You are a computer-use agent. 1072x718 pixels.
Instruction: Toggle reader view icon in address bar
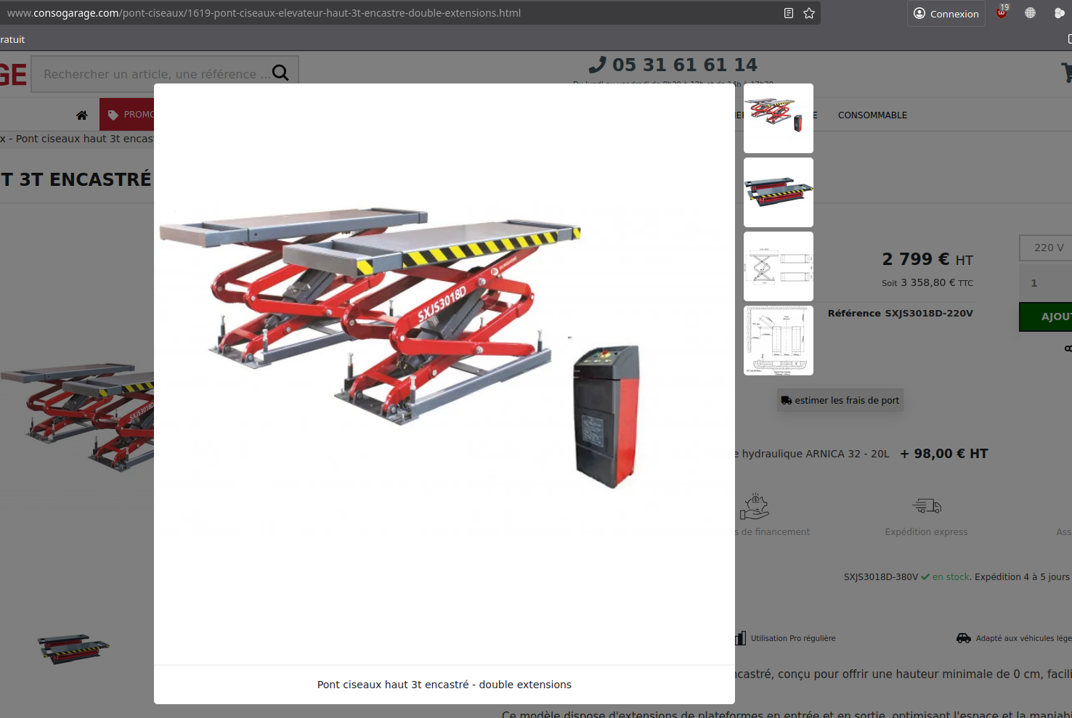tap(789, 13)
